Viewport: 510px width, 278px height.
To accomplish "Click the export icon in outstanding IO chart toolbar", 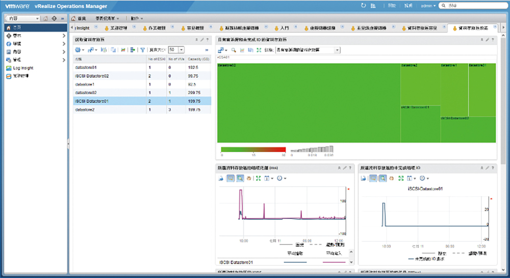I will [364, 178].
